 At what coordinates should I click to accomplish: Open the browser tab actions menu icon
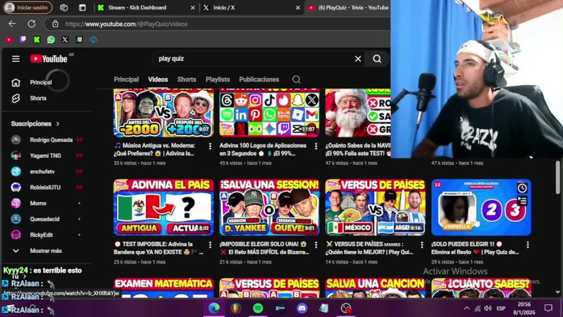82,7
